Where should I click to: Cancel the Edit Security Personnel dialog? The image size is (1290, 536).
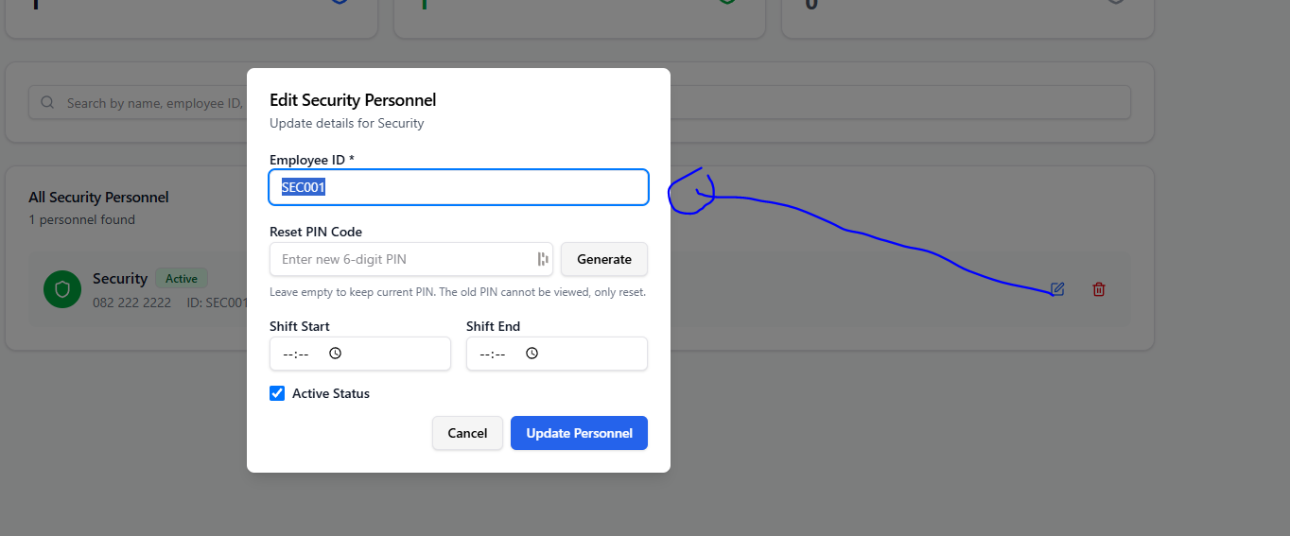click(x=467, y=433)
